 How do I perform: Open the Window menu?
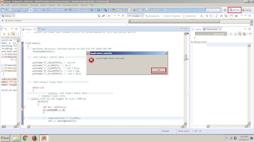coord(84,5)
